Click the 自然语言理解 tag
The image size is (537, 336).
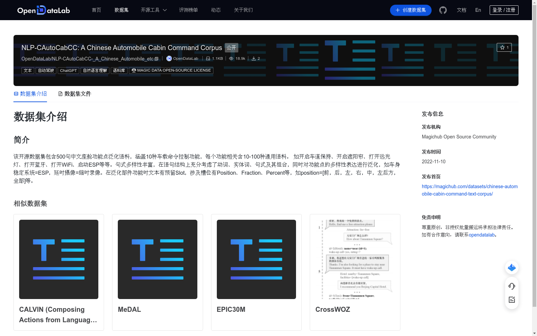tap(95, 71)
